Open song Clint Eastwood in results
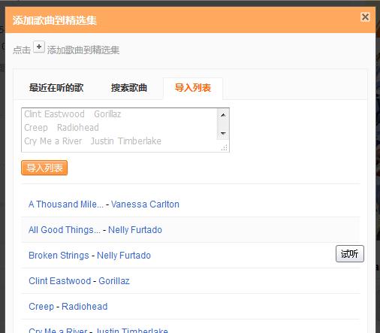380x333 pixels. [60, 281]
